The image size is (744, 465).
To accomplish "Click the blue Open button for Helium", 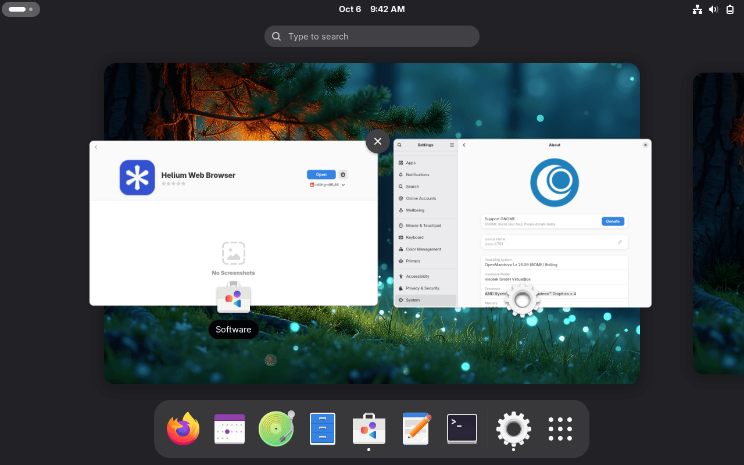I will click(x=321, y=174).
